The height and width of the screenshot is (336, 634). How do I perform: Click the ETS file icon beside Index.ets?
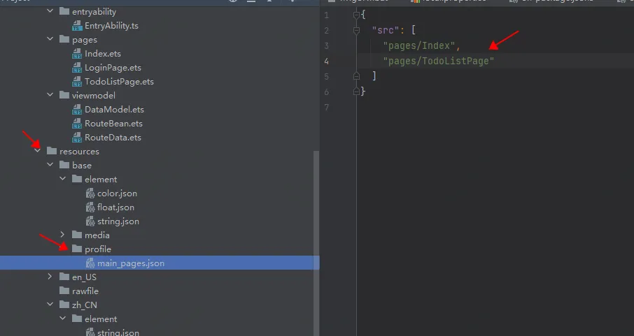[x=77, y=54]
